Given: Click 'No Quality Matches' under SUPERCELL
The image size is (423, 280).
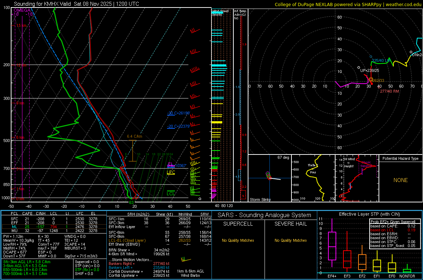Looking at the screenshot, I should [x=238, y=240].
